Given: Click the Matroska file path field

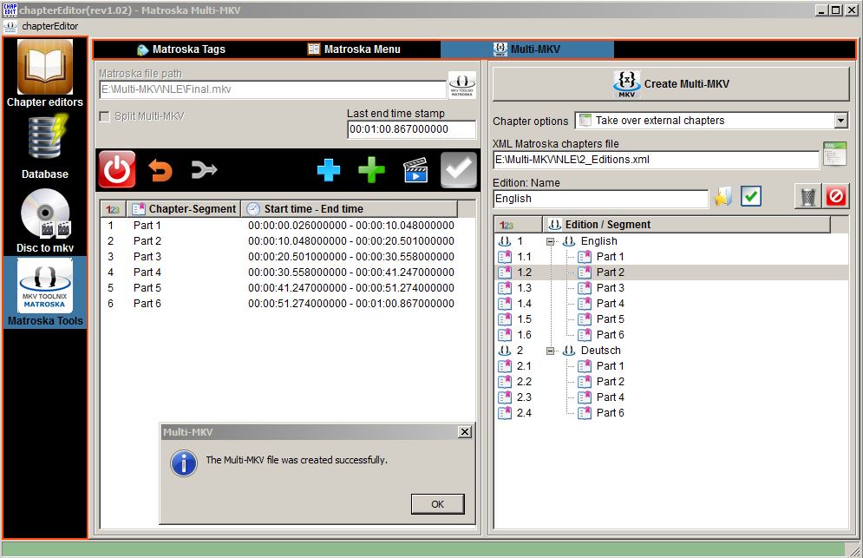Looking at the screenshot, I should pyautogui.click(x=273, y=89).
